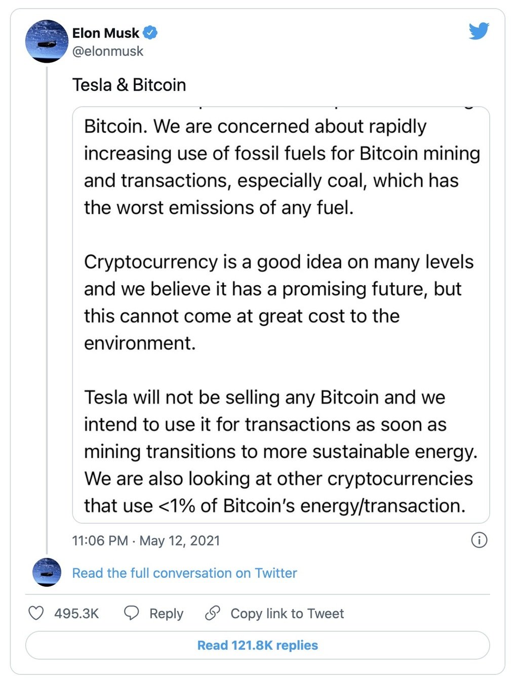Click the 'Tesla will not be selling' paragraph
The width and height of the screenshot is (519, 683).
pyautogui.click(x=281, y=451)
